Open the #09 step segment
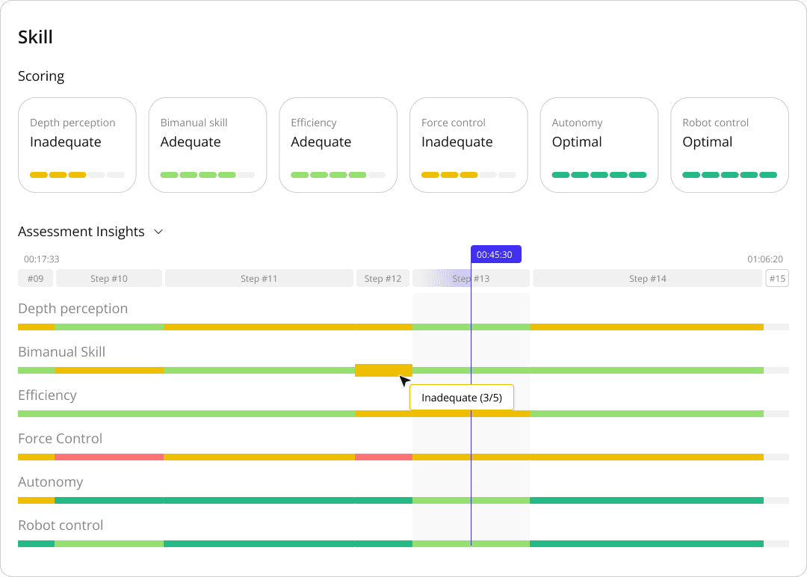This screenshot has width=807, height=577. 35,278
